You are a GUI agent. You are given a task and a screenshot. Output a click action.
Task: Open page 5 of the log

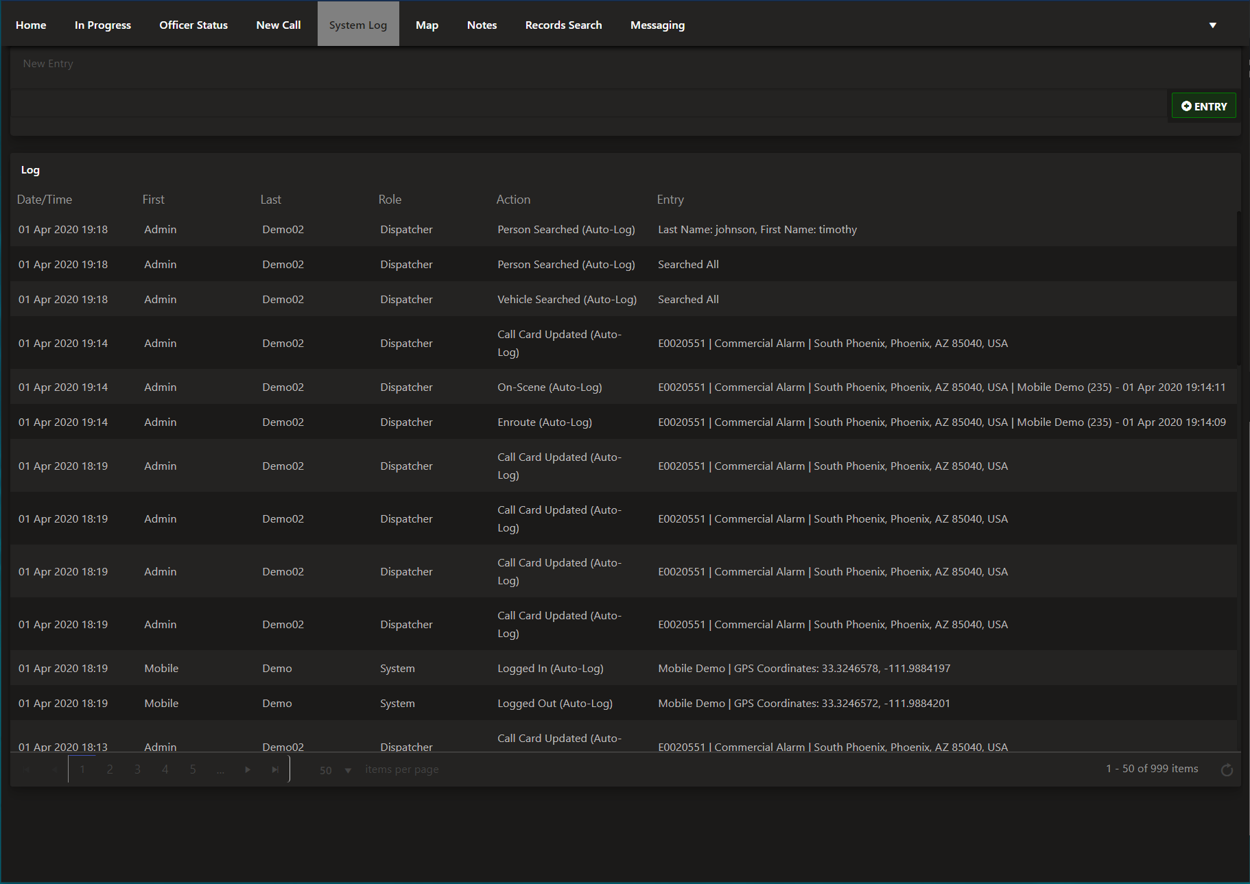point(193,769)
